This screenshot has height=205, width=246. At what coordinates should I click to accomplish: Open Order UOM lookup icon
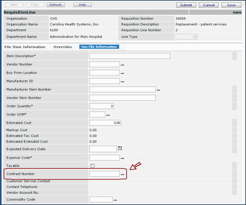coord(108,115)
